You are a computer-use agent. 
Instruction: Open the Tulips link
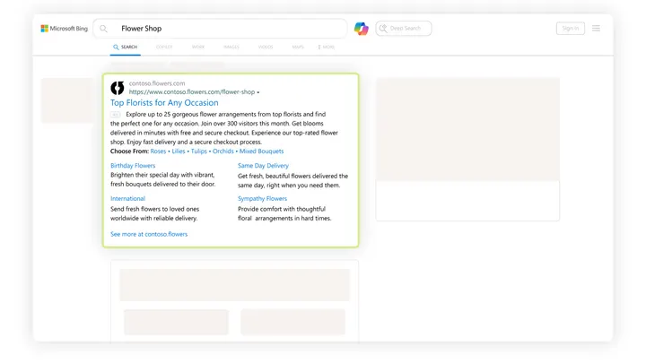tap(199, 151)
